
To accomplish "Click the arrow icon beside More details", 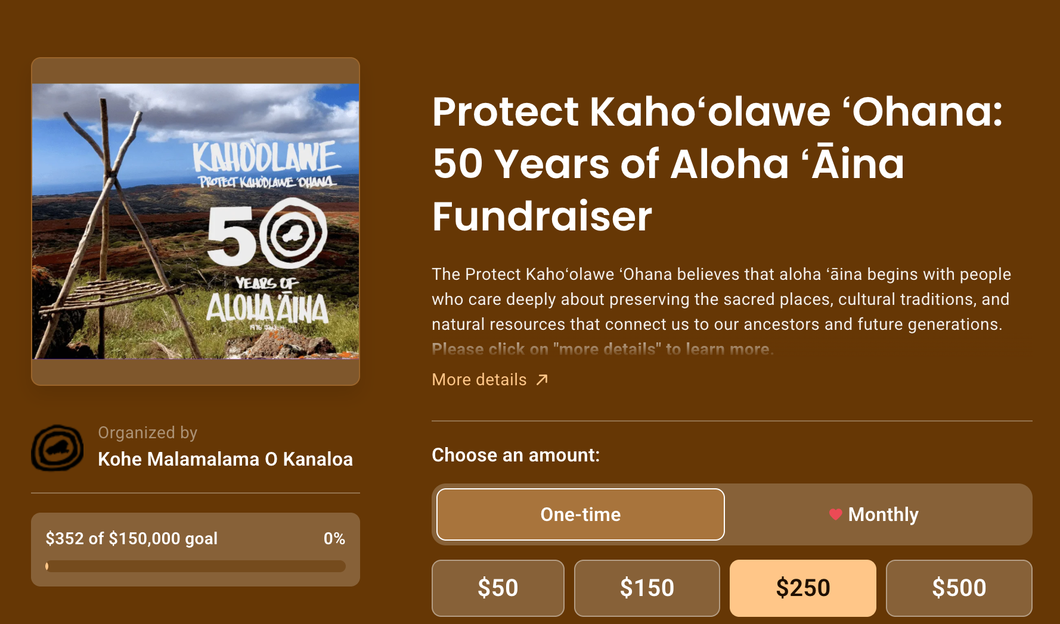I will pos(541,380).
